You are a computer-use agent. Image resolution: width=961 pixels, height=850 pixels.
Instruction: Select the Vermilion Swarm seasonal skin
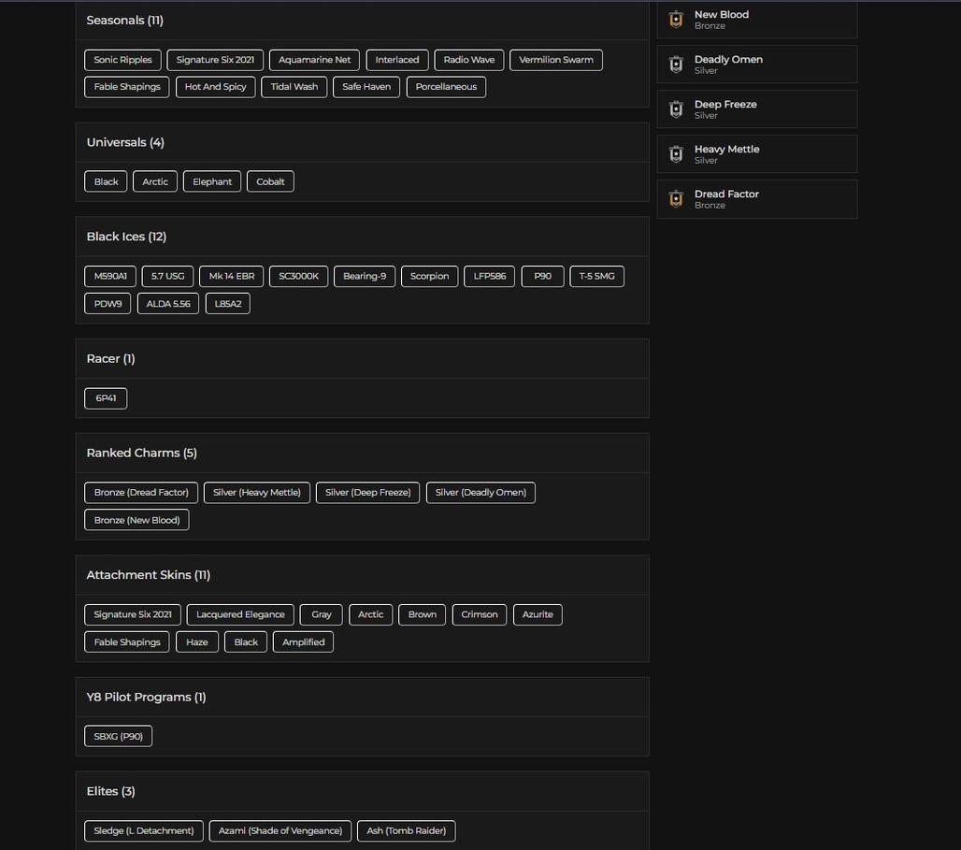pyautogui.click(x=556, y=60)
